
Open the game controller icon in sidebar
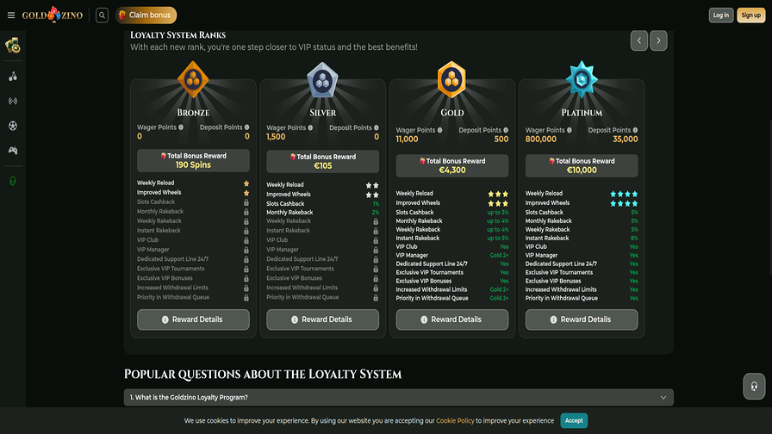[x=13, y=151]
